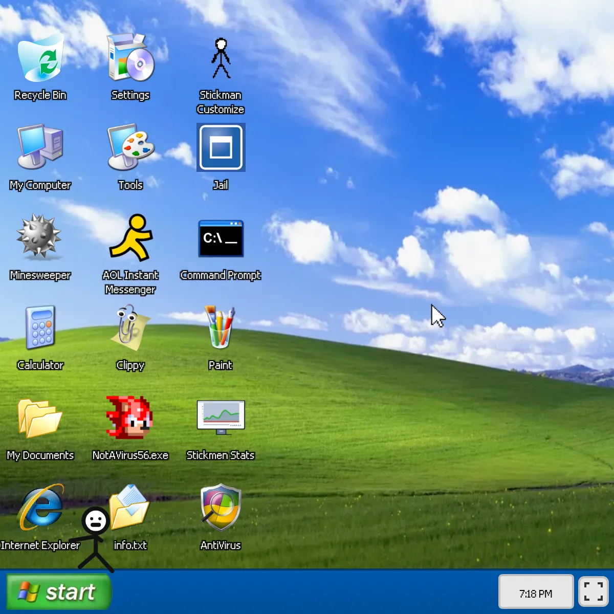The width and height of the screenshot is (614, 614).
Task: Launch Internet Explorer icon
Action: [40, 508]
